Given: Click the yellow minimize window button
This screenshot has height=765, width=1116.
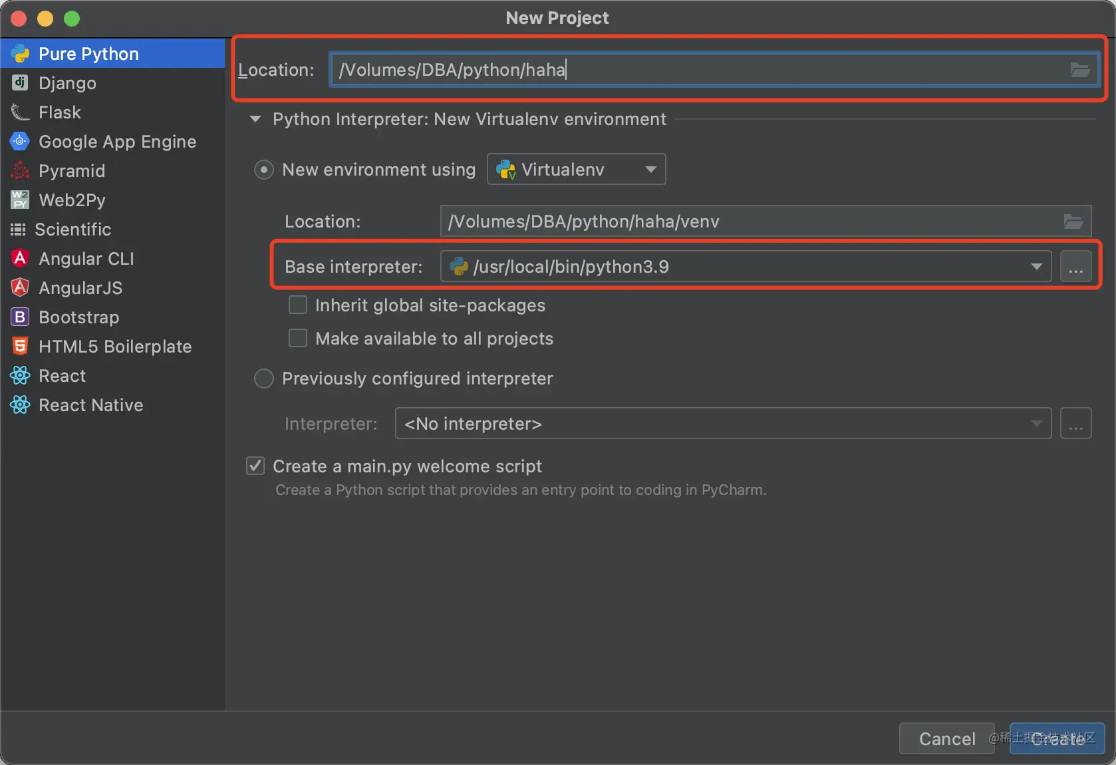Looking at the screenshot, I should point(45,19).
